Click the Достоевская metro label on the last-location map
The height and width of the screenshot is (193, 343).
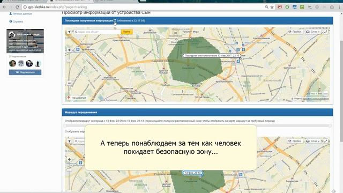click(x=150, y=33)
